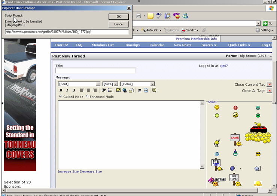Open the Timeslips navigation item

(x=132, y=45)
